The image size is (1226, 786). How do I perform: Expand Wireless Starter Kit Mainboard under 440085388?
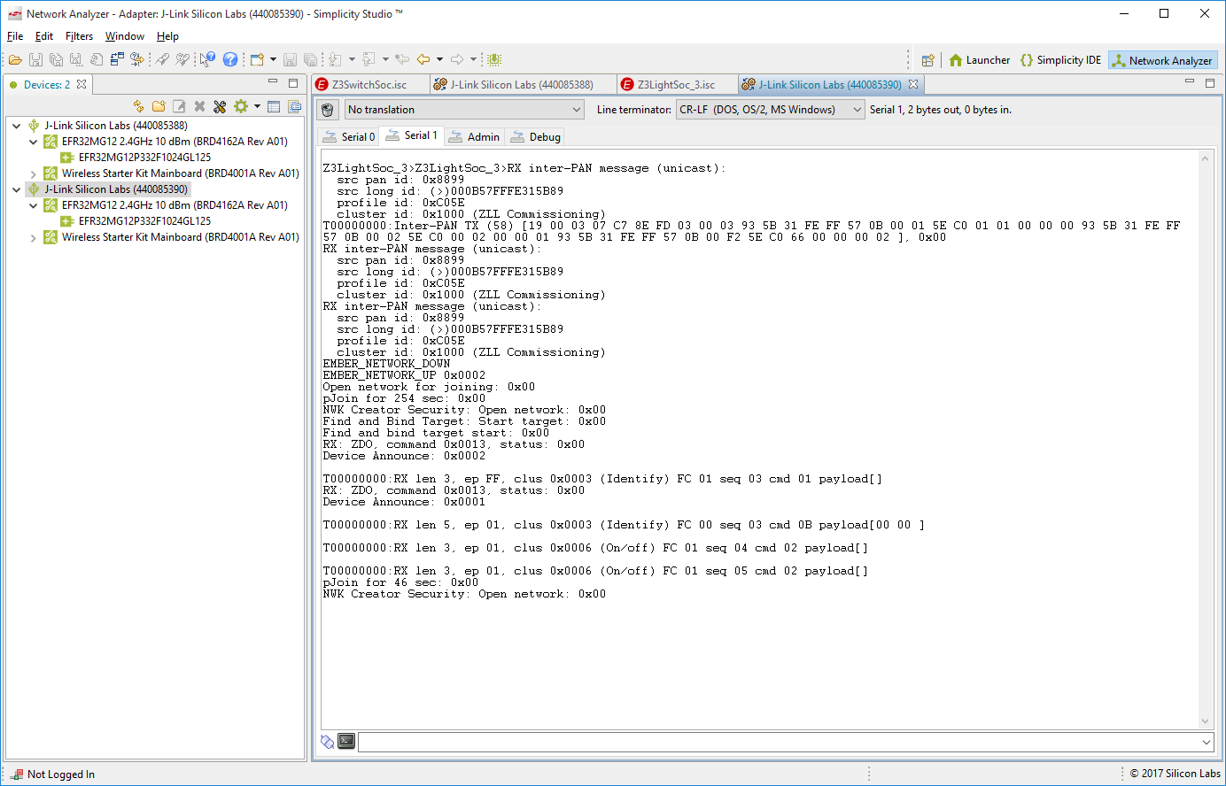coord(34,173)
